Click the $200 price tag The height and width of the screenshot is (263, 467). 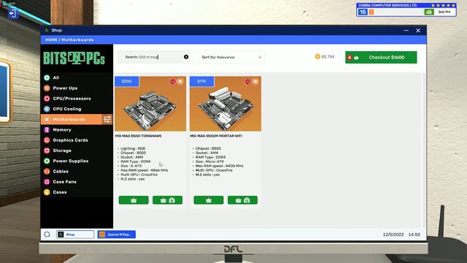coord(126,81)
